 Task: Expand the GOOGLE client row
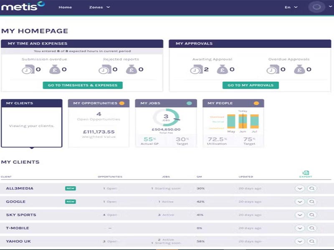300,202
